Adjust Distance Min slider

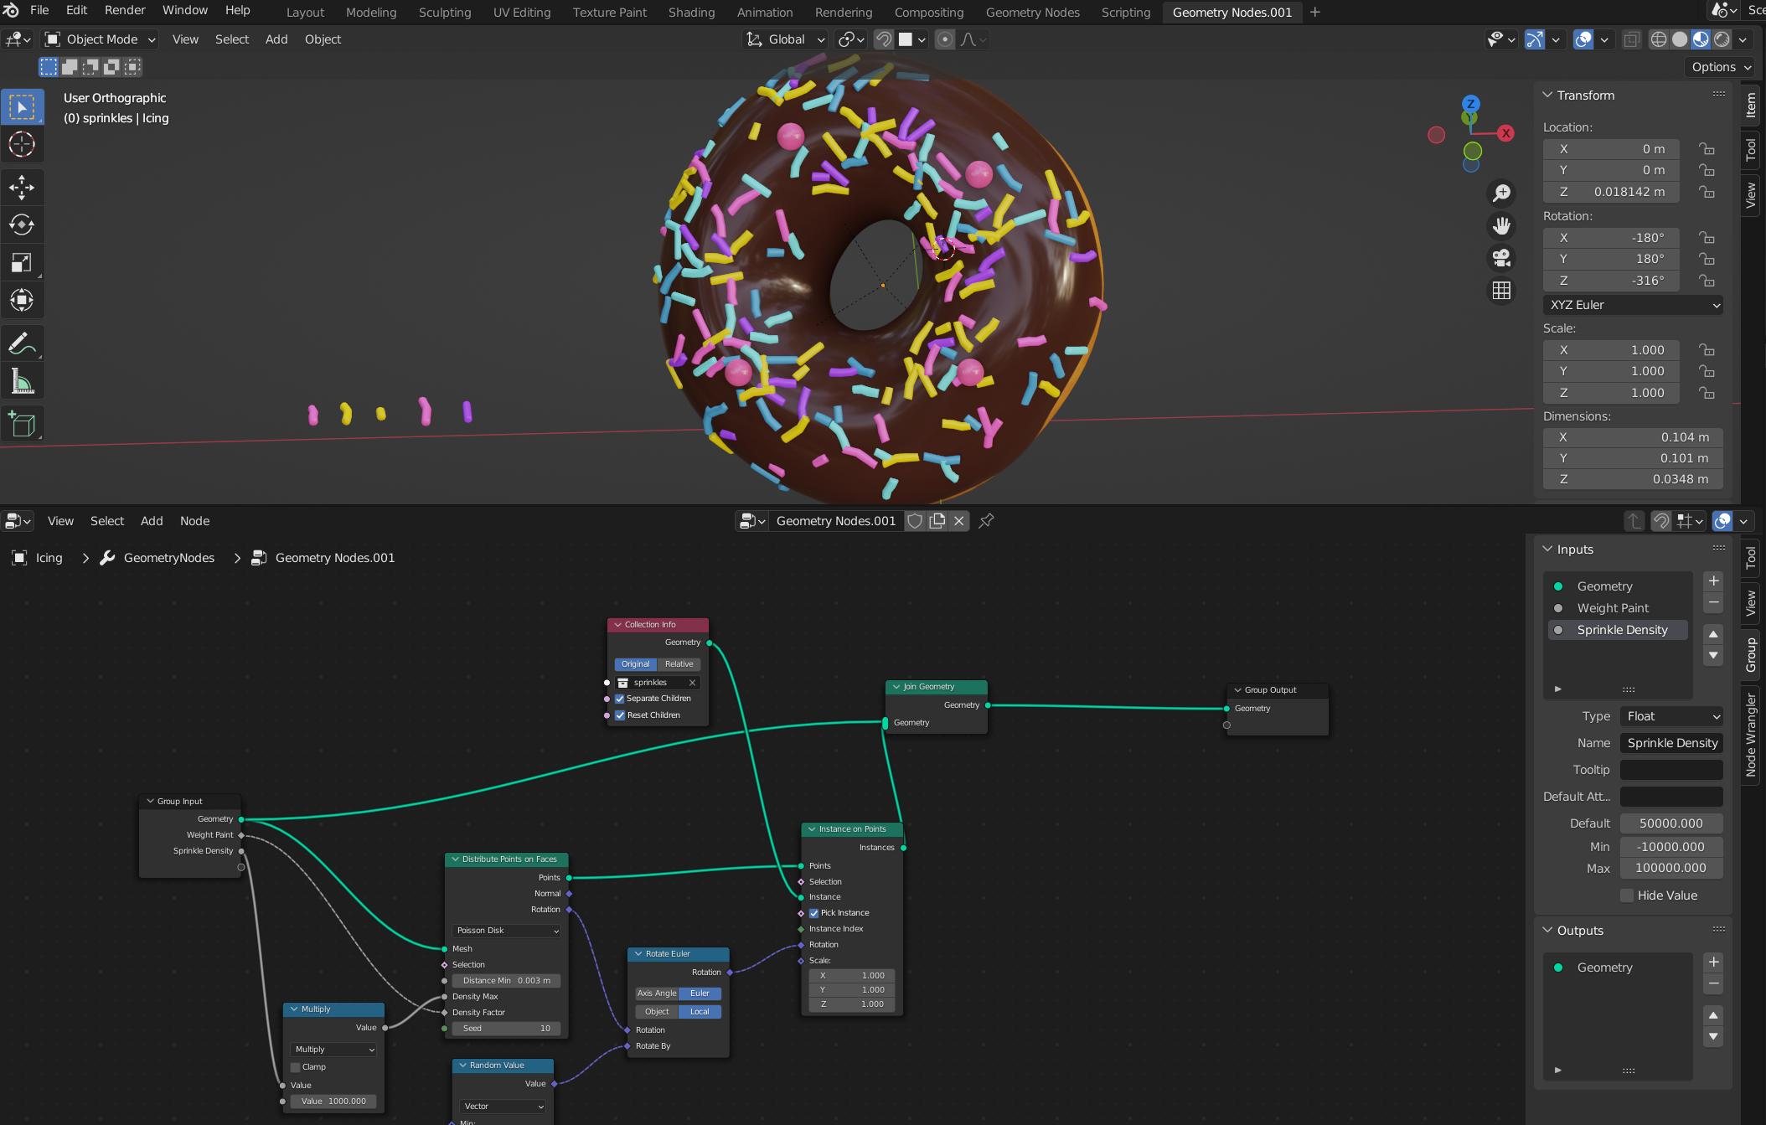[507, 981]
